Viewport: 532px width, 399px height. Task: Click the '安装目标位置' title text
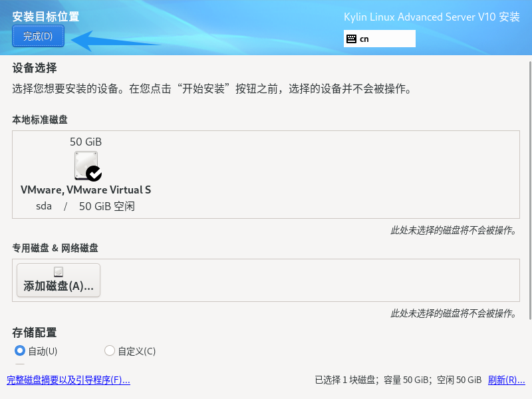coord(45,16)
